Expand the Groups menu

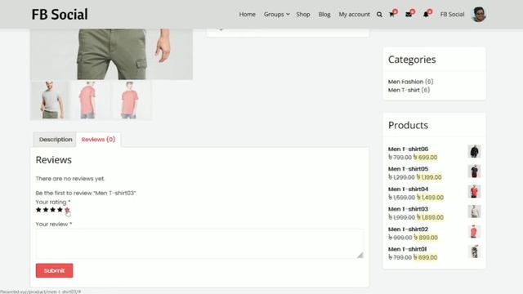[276, 15]
